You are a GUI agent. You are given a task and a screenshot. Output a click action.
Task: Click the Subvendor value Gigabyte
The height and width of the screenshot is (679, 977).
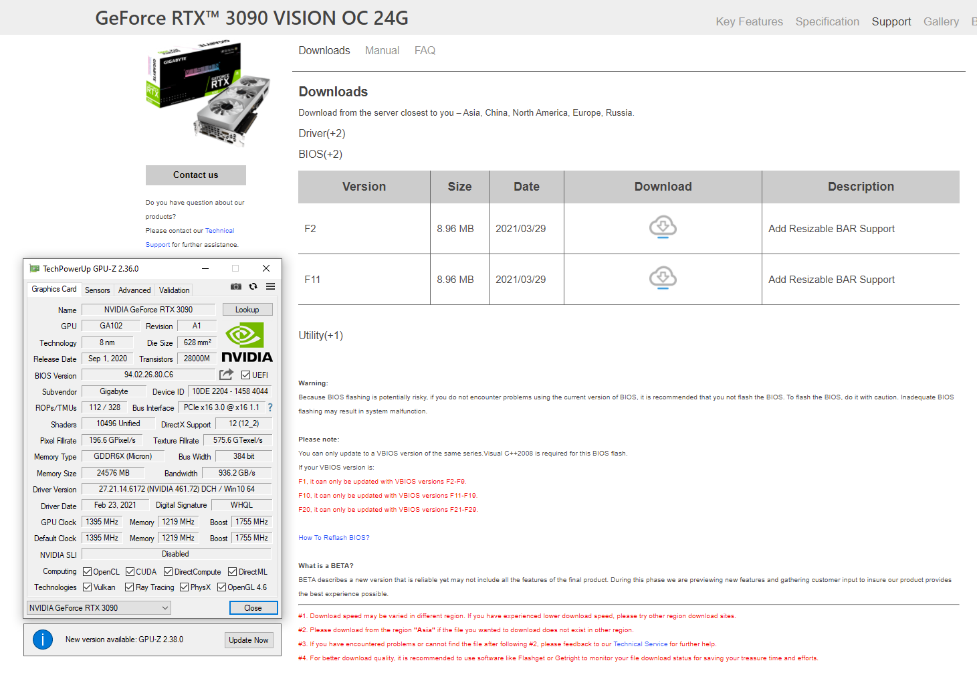(x=114, y=391)
